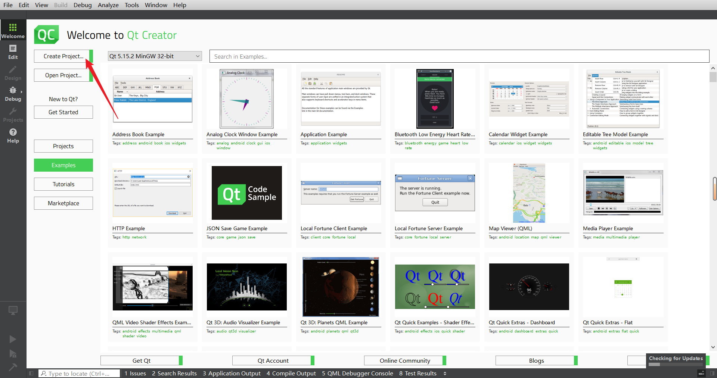The image size is (717, 378).
Task: Open Design mode in sidebar
Action: (13, 73)
